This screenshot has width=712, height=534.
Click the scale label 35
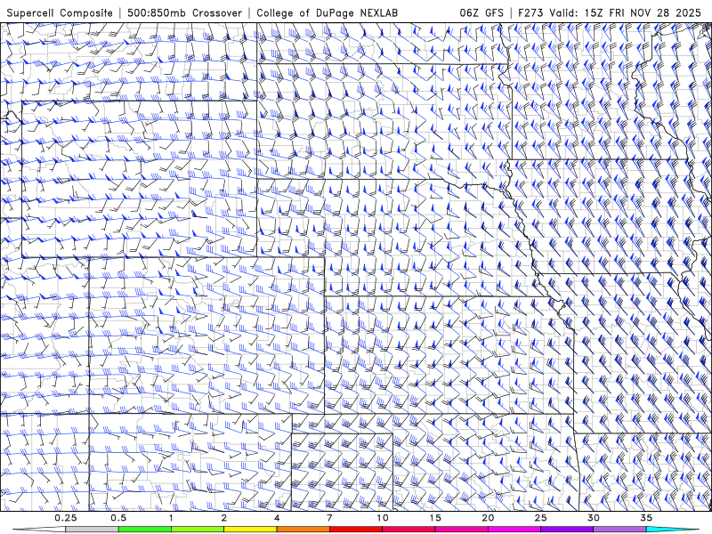click(646, 518)
